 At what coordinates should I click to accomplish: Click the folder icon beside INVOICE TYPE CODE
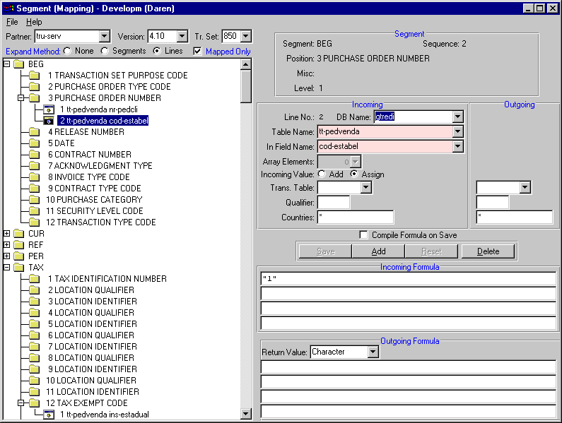pyautogui.click(x=34, y=177)
